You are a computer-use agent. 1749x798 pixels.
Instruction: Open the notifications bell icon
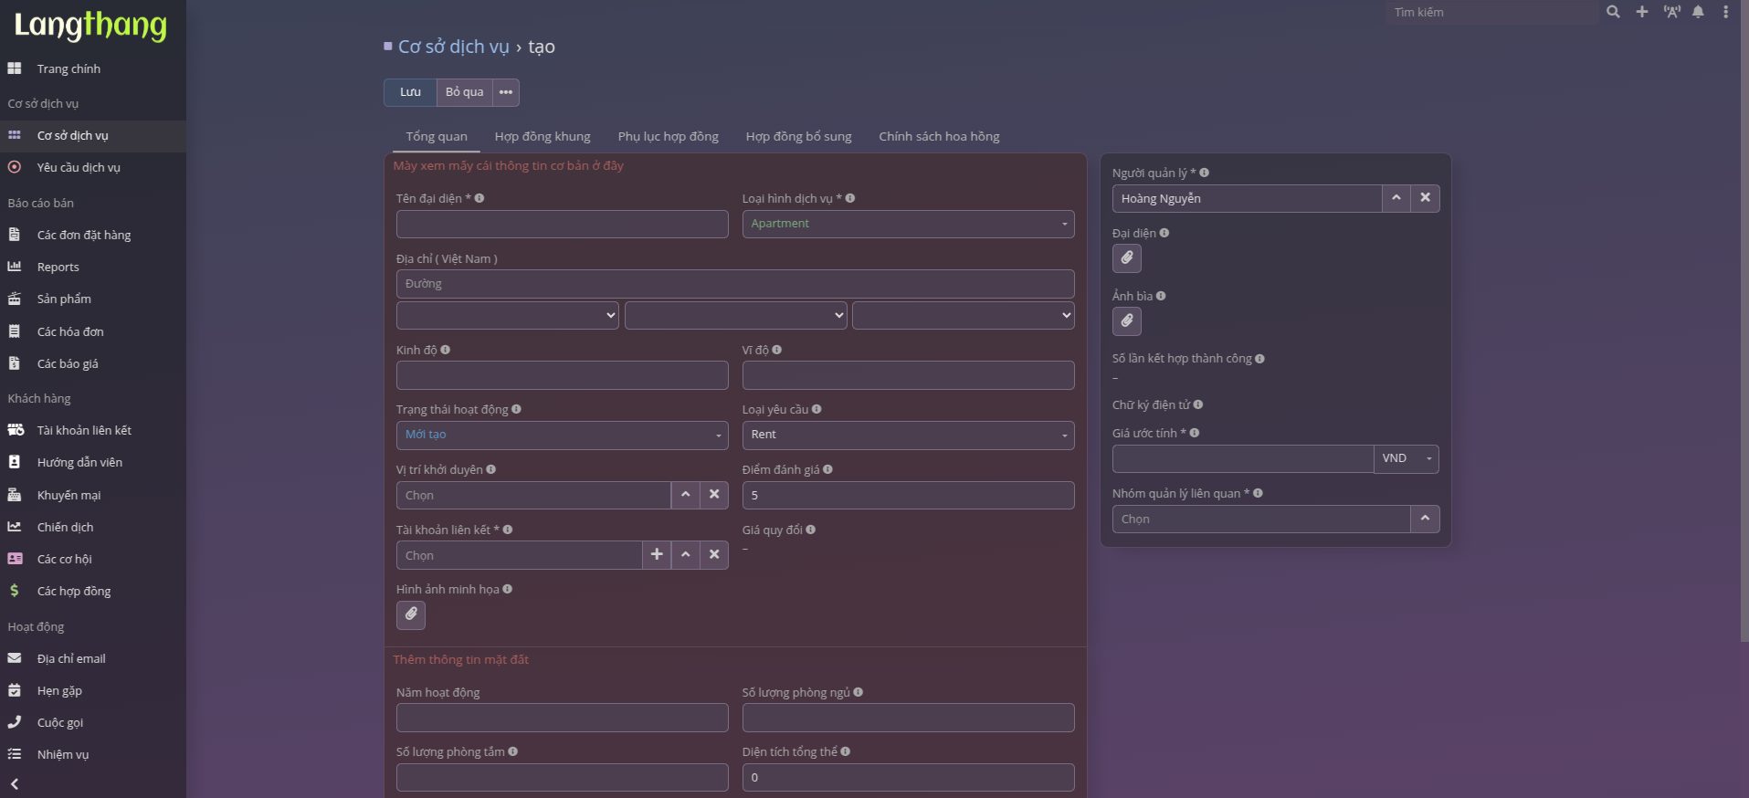(x=1698, y=12)
